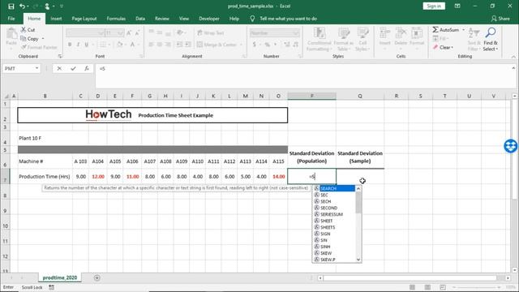
Task: Open the File tab
Action: (11, 19)
